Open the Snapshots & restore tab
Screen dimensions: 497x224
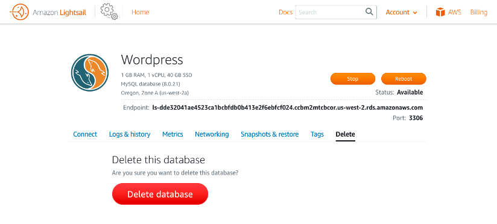(x=270, y=134)
